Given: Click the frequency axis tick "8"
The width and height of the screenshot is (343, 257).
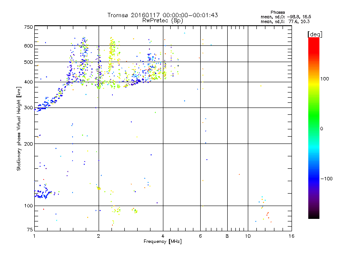Looking at the screenshot, I should (227, 236).
